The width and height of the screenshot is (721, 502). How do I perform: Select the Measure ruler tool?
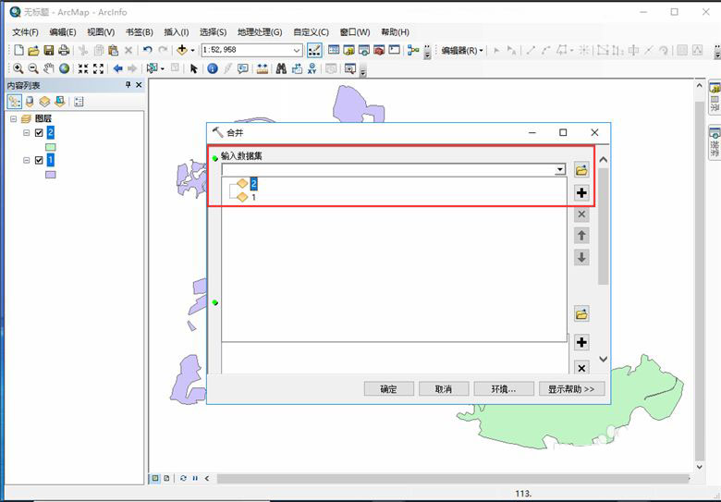pyautogui.click(x=263, y=69)
